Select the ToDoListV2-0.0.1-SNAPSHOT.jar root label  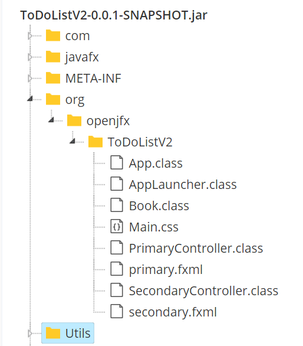[x=114, y=15]
